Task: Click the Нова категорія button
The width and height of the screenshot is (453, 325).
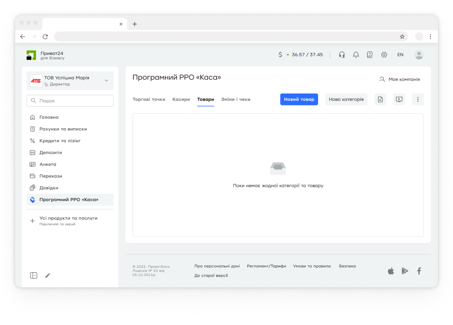Action: (x=346, y=99)
